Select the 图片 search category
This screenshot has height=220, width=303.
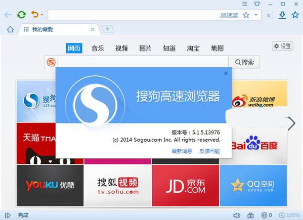[145, 48]
